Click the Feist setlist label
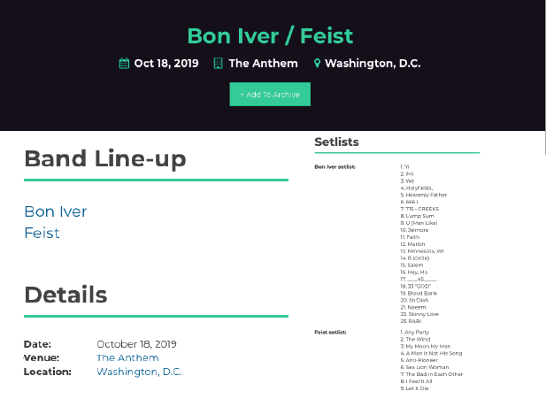This screenshot has height=399, width=546. point(331,332)
